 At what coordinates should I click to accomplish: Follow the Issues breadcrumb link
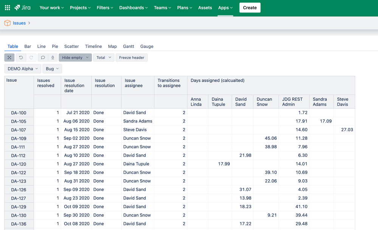point(19,23)
